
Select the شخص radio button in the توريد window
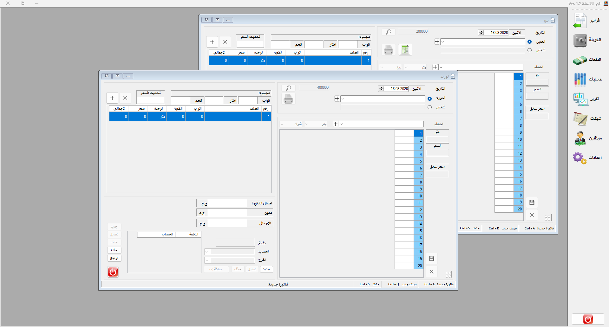(429, 107)
